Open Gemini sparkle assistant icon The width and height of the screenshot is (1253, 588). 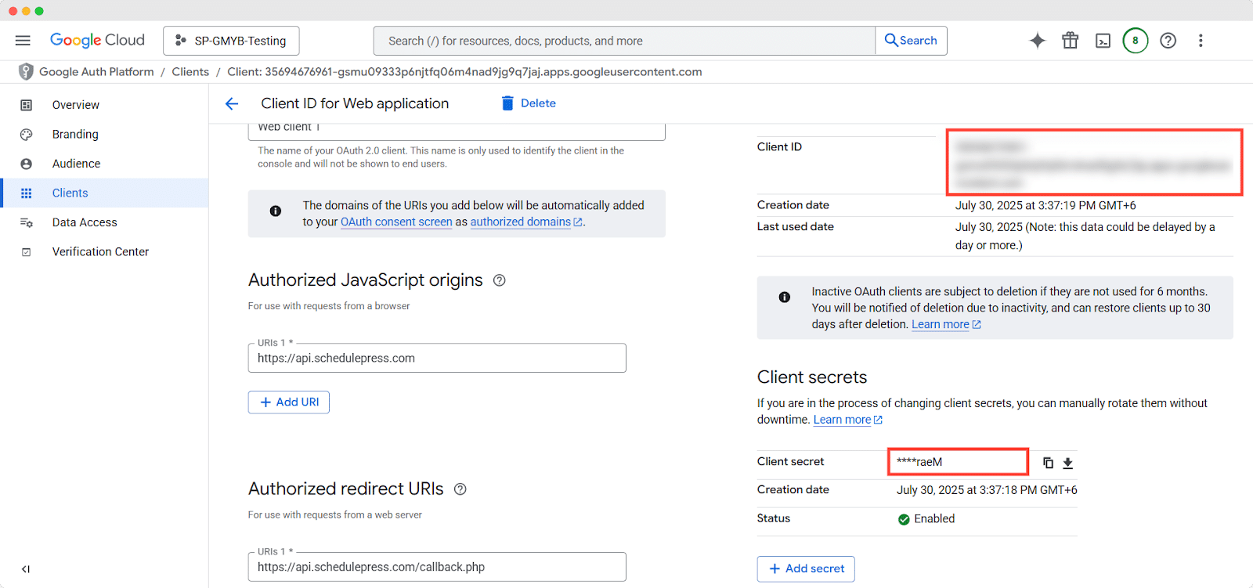(x=1038, y=41)
